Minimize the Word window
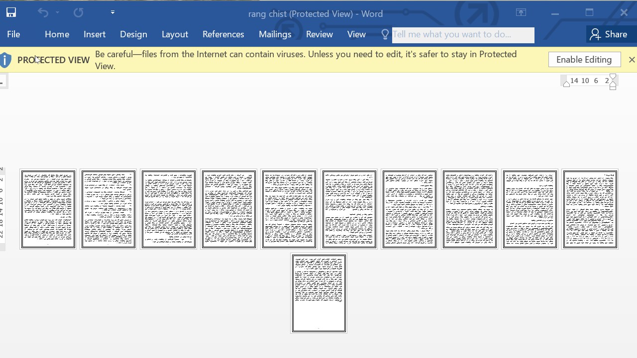Viewport: 637px width, 358px height. [555, 13]
